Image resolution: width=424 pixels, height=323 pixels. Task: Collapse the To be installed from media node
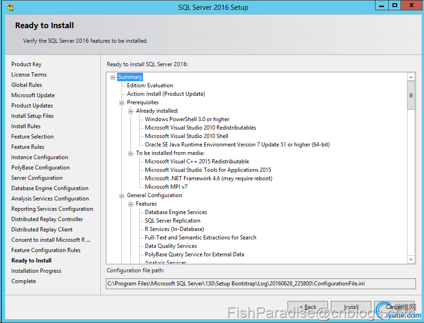(x=130, y=154)
